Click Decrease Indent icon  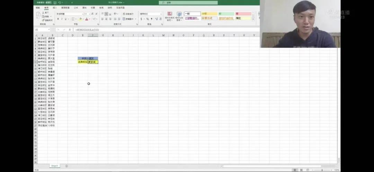click(115, 19)
